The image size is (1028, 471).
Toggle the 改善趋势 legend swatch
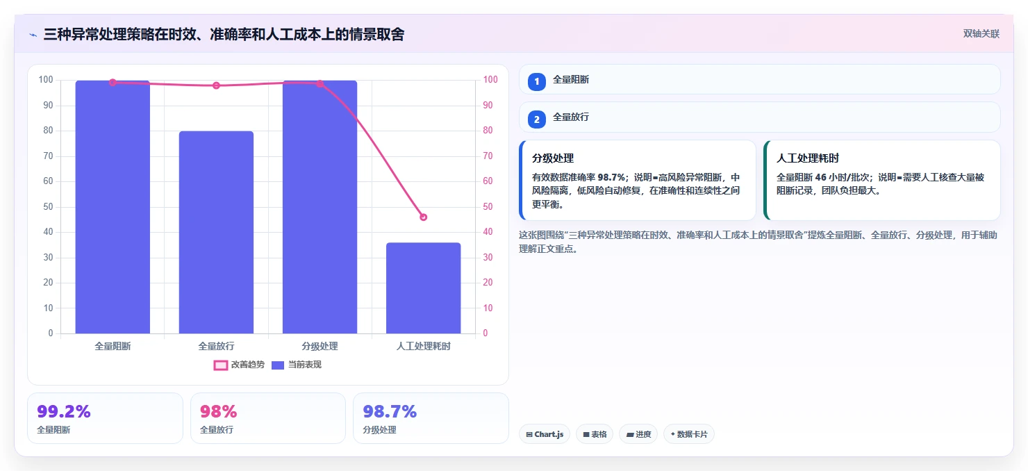(x=220, y=365)
